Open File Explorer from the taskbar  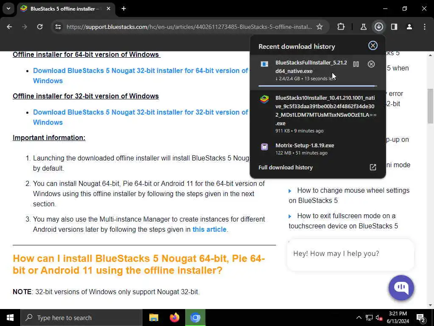pos(153,318)
